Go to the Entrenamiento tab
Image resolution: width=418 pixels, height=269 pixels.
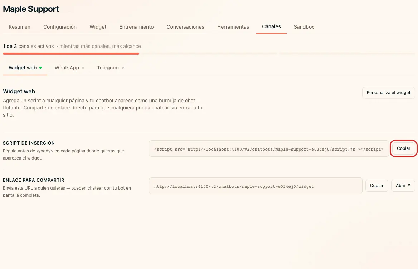point(136,27)
